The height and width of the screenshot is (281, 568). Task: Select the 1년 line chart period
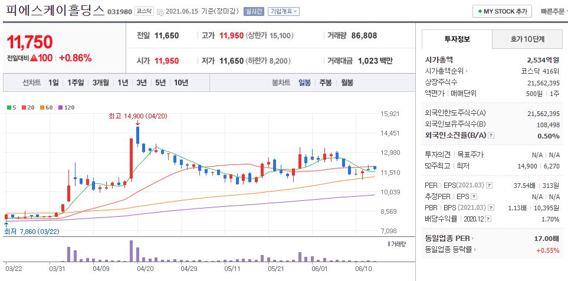click(x=123, y=83)
